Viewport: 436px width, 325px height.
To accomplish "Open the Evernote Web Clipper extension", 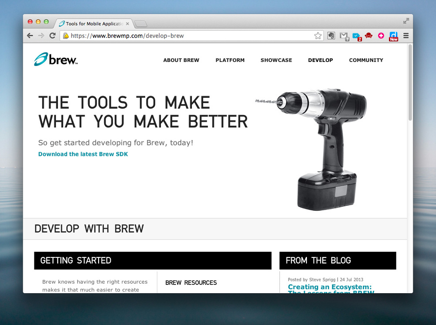I will coord(331,36).
